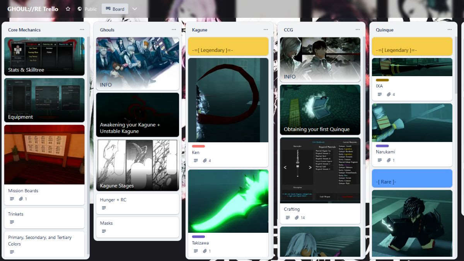Open the Kagune Stages card
The height and width of the screenshot is (261, 464).
(137, 165)
